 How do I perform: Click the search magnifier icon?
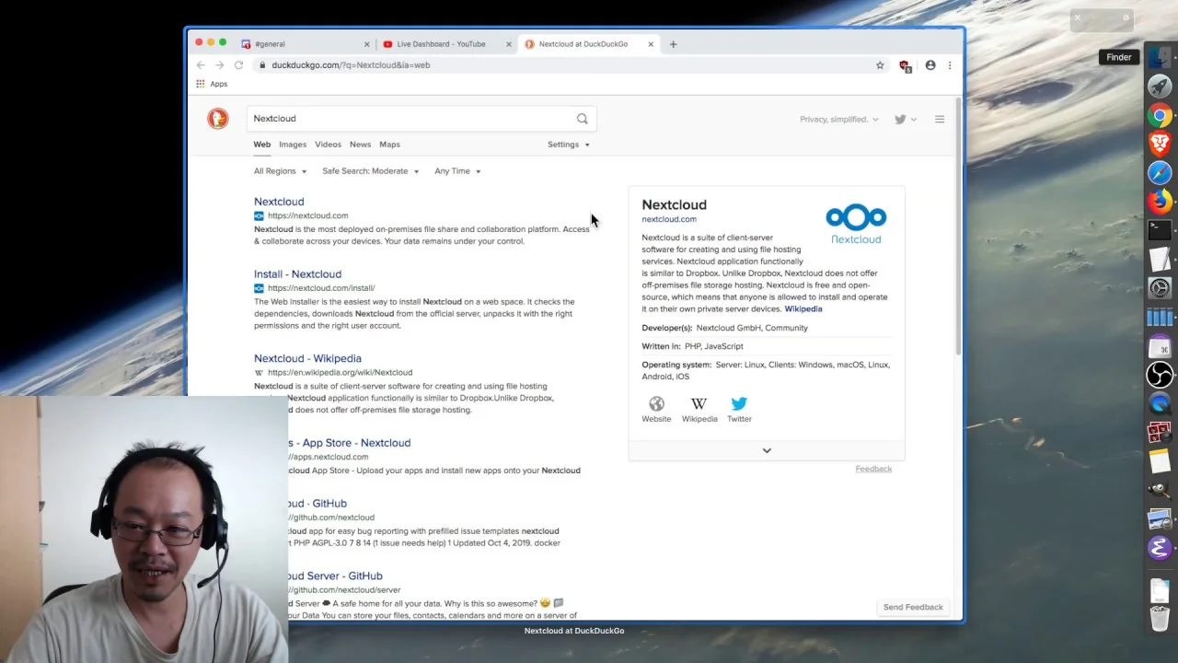point(582,119)
